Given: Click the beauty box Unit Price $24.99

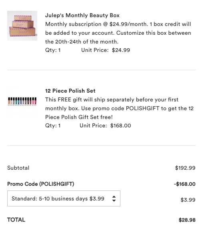Looking at the screenshot, I should (106, 50).
